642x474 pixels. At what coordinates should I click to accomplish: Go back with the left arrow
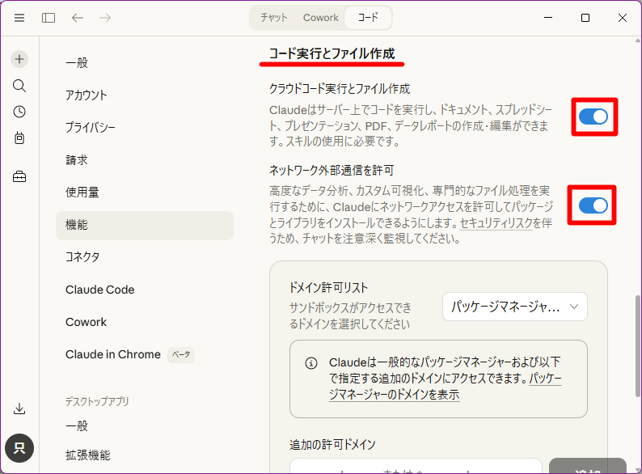78,18
